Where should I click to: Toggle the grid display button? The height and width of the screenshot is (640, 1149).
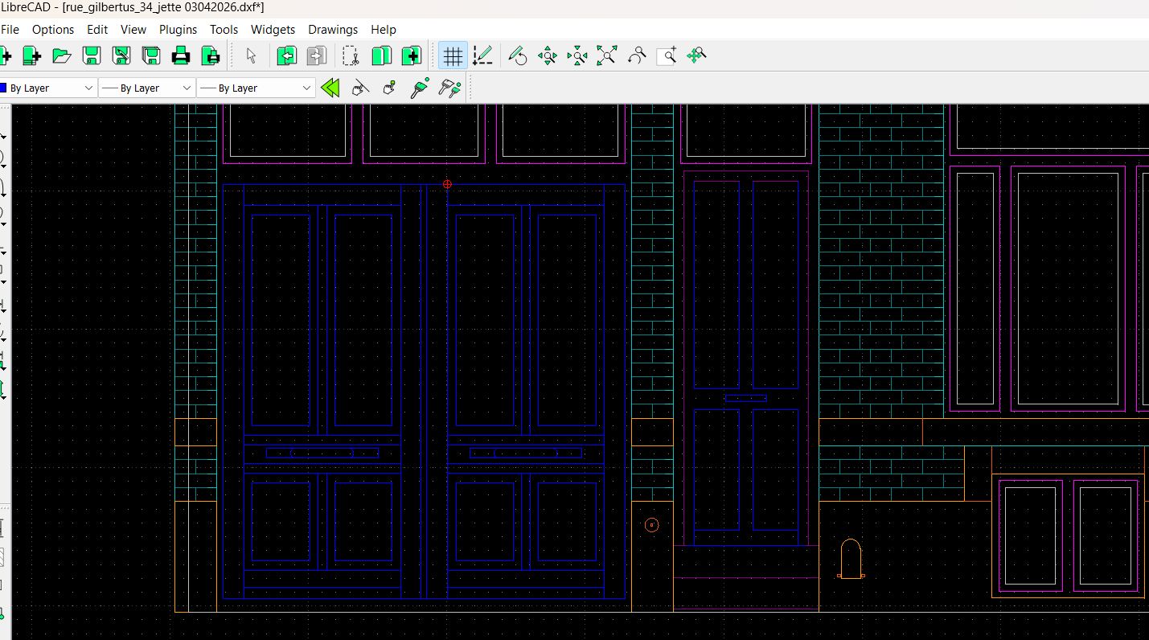pyautogui.click(x=453, y=55)
